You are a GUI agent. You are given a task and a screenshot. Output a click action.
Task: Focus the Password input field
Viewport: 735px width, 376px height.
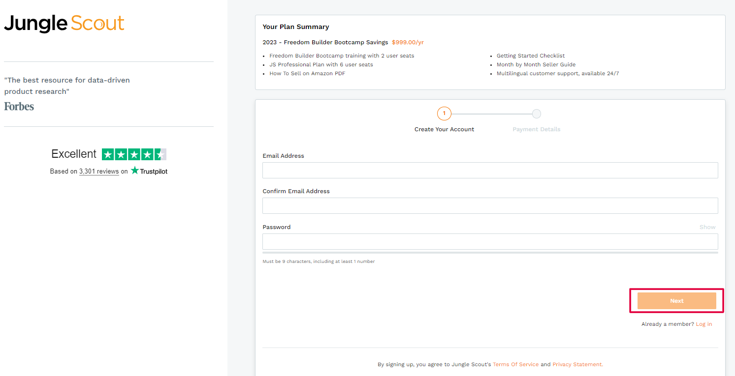click(490, 241)
